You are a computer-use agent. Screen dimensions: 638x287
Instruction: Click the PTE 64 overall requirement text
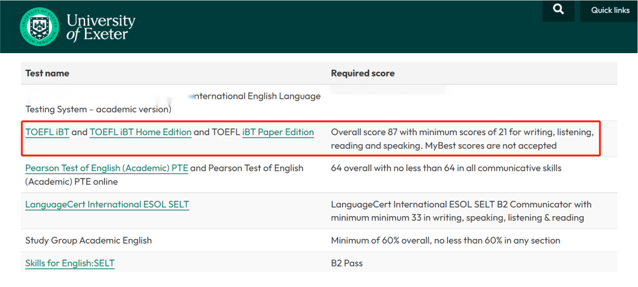click(x=446, y=168)
